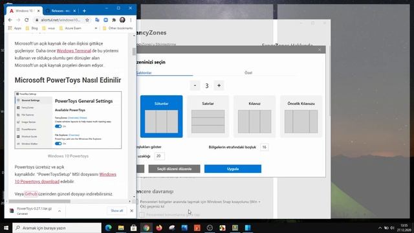The height and width of the screenshot is (233, 414).
Task: Follow the Windows Terminal link
Action: click(x=74, y=50)
